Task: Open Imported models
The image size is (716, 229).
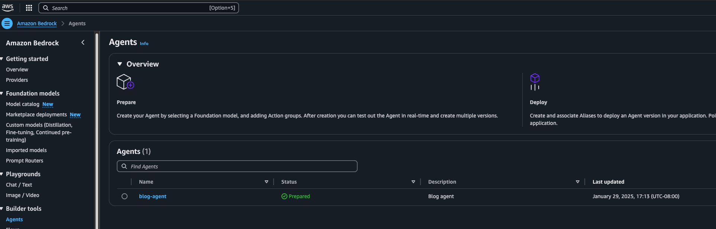Action: [26, 150]
